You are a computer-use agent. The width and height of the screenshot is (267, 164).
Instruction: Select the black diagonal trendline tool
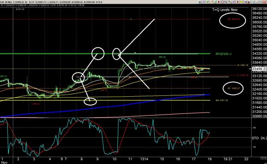coord(230,2)
